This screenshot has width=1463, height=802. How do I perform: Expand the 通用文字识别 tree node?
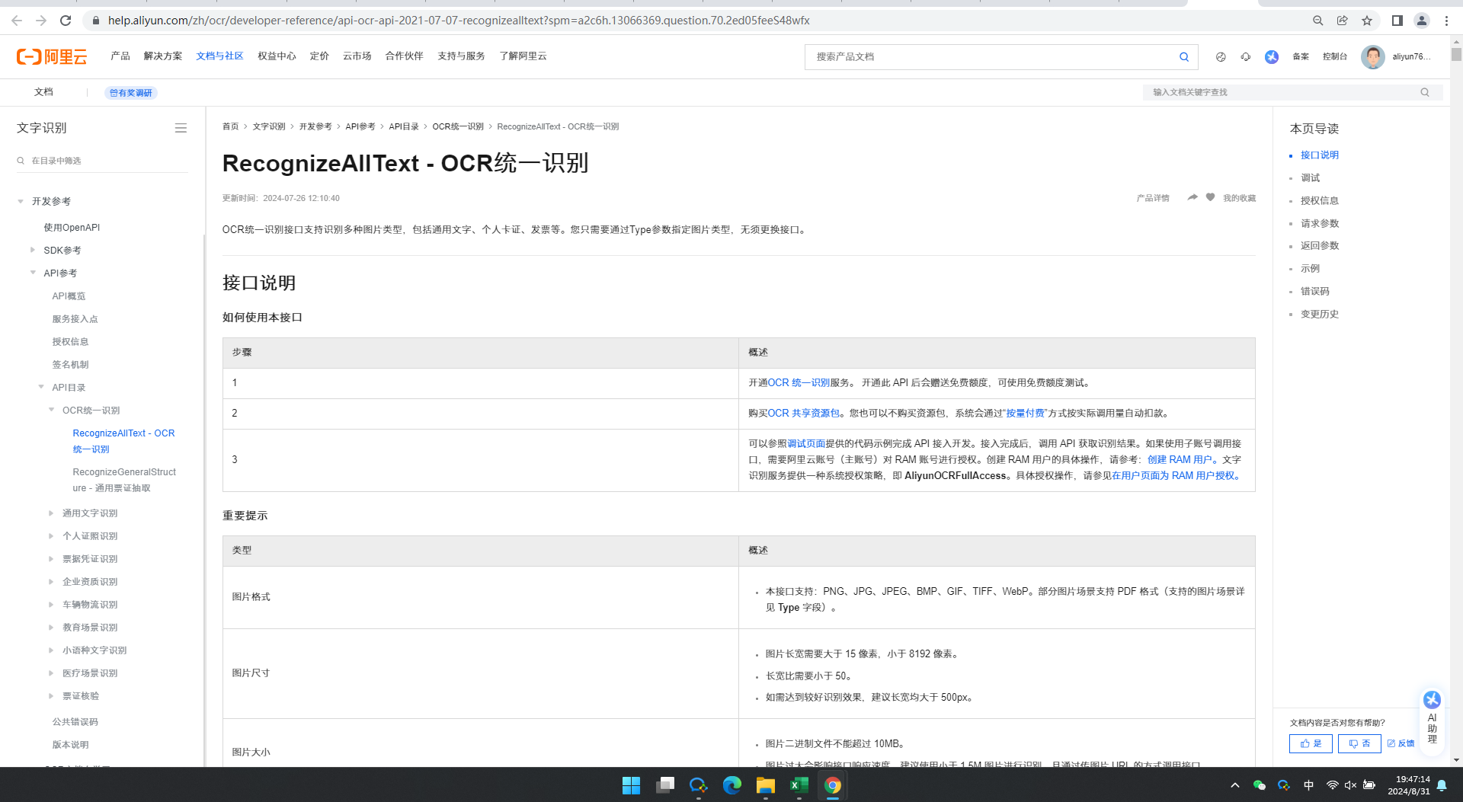52,513
